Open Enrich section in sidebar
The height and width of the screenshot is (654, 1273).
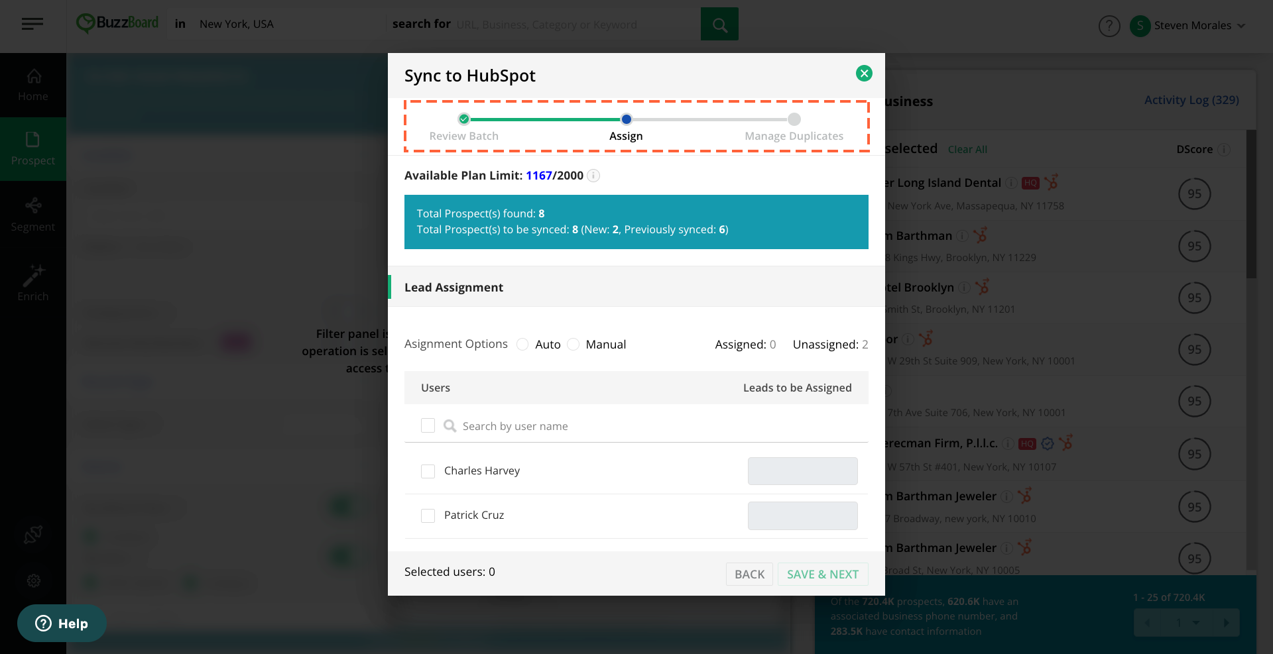(x=33, y=283)
